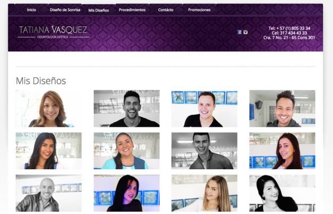Select the Mis Diseños tab
Screen dimensions: 333x214
coord(99,10)
